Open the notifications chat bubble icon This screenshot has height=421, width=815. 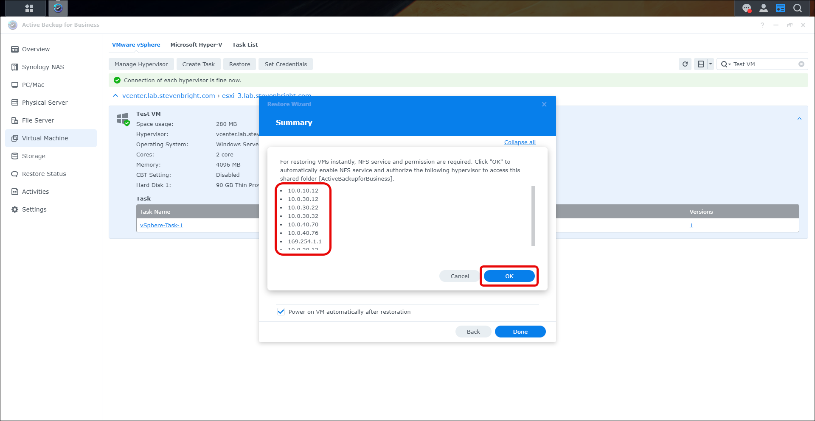tap(746, 8)
